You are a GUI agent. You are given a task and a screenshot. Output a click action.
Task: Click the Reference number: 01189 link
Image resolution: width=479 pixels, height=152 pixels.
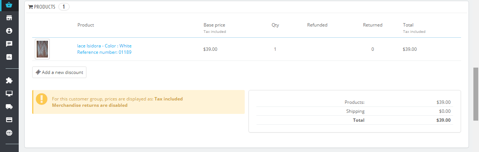click(104, 52)
